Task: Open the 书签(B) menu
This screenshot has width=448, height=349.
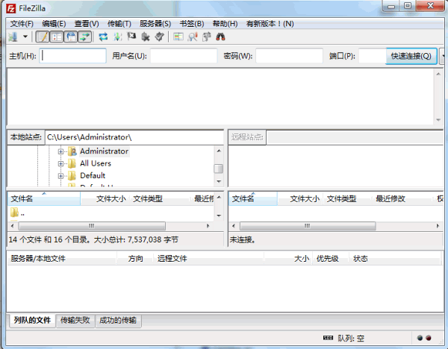Action: 192,24
